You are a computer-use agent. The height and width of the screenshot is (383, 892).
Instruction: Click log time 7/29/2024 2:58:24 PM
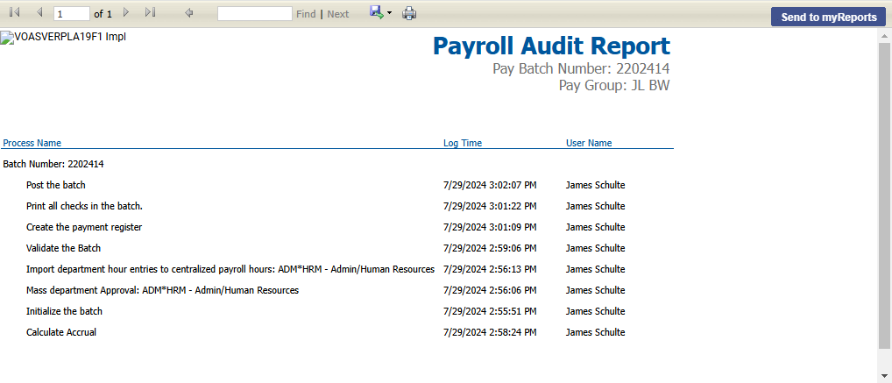pyautogui.click(x=490, y=332)
